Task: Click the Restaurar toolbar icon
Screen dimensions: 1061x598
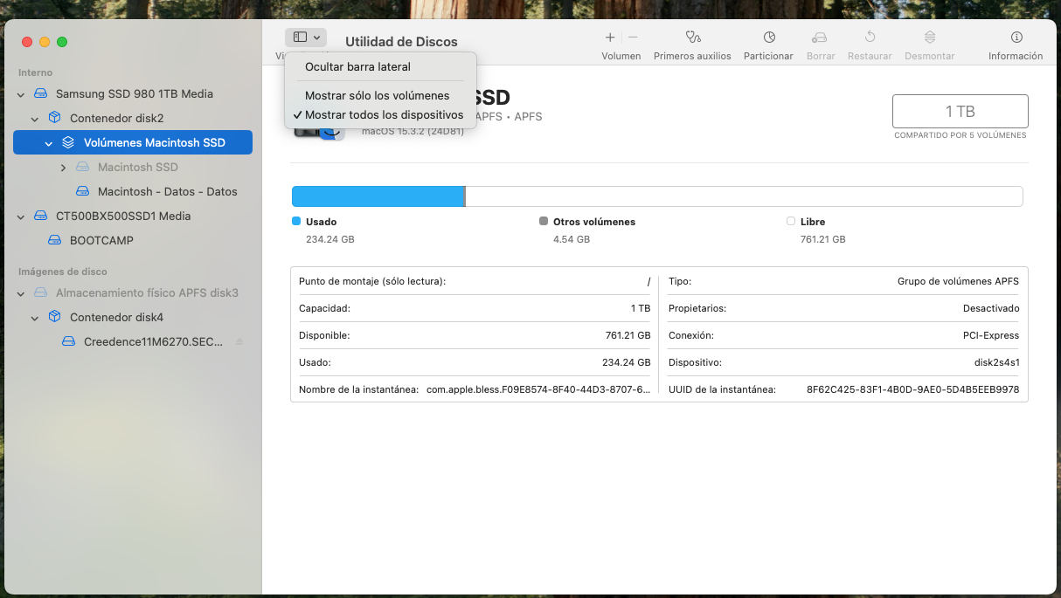Action: pos(870,38)
